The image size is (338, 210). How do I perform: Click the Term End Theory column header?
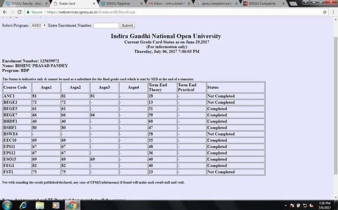click(x=162, y=87)
